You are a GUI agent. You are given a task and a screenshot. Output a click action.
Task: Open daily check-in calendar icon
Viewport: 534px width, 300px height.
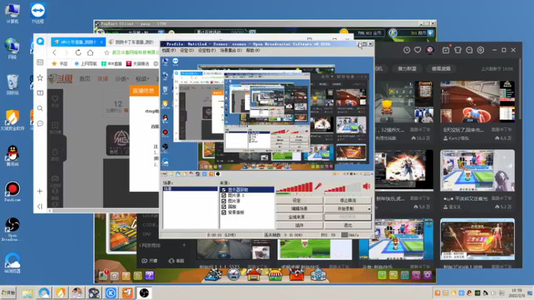pyautogui.click(x=446, y=50)
